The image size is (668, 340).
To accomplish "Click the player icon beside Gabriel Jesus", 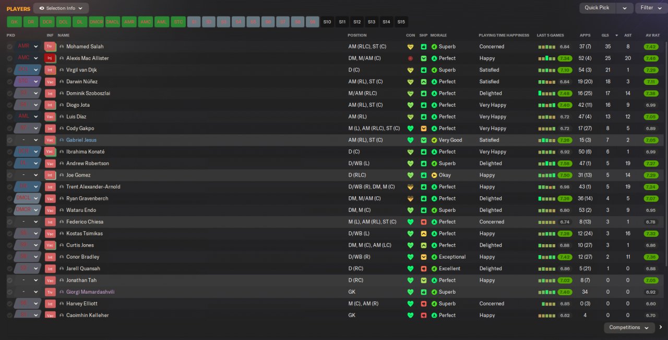I will [62, 140].
